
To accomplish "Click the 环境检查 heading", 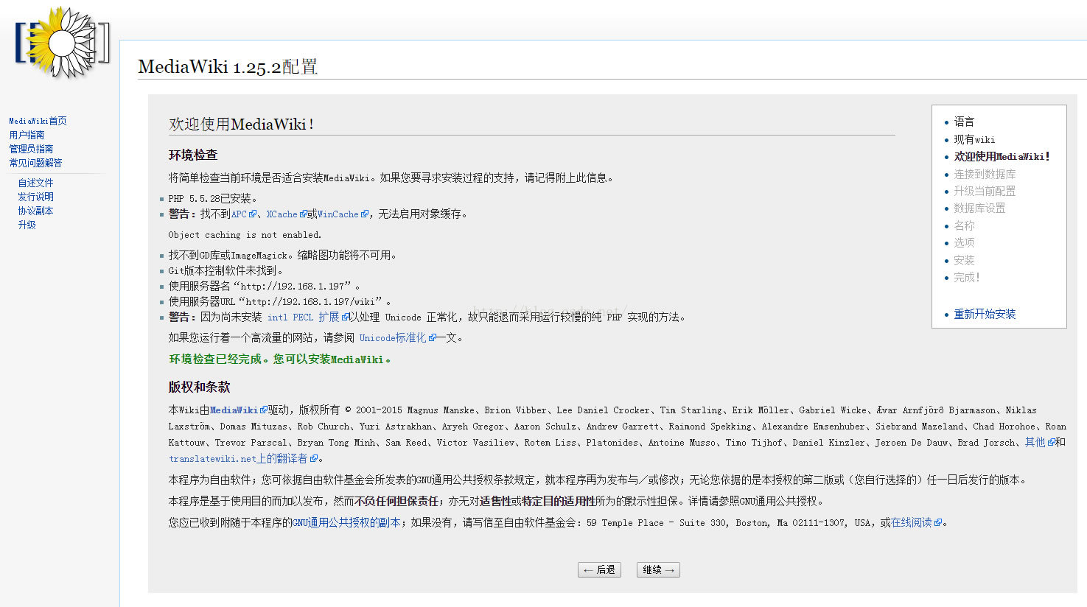I will point(193,155).
